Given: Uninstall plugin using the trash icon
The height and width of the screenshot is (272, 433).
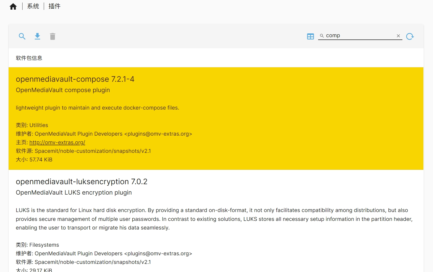Looking at the screenshot, I should (x=53, y=36).
